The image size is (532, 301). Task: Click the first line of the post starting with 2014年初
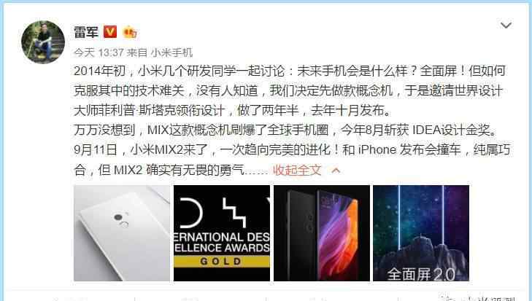(290, 71)
